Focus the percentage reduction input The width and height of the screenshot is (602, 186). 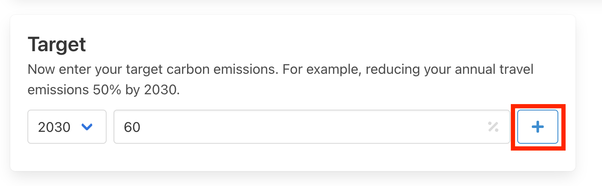[x=300, y=127]
